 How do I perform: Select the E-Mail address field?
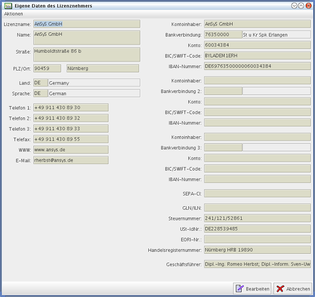point(71,160)
